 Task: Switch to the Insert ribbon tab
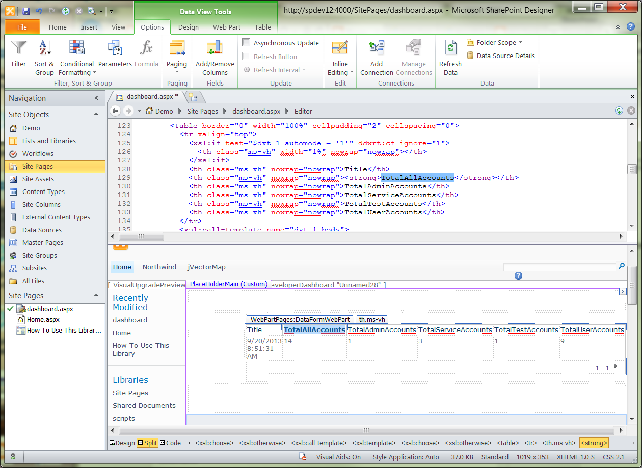coord(89,27)
